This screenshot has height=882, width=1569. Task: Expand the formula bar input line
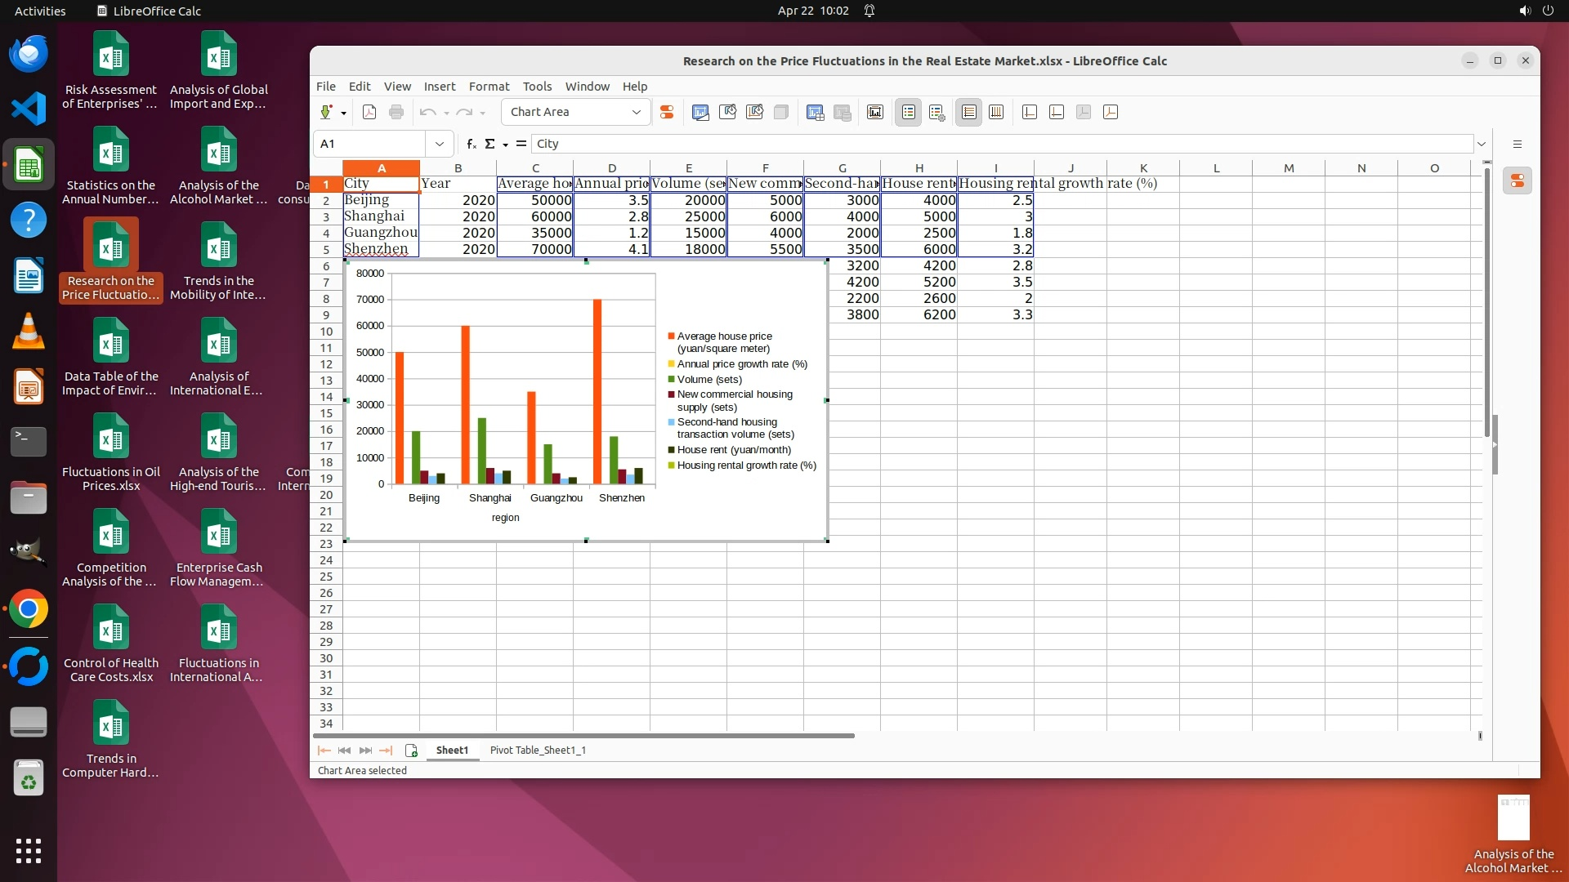click(1481, 144)
